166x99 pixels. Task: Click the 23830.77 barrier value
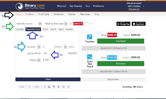coord(73,53)
